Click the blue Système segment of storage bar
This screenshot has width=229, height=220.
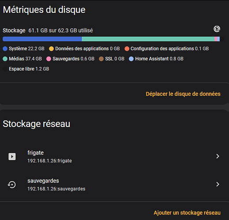(42, 39)
